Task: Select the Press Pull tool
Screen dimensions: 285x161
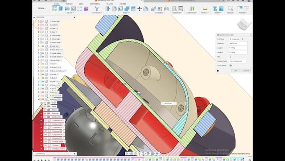Action: pos(108,8)
